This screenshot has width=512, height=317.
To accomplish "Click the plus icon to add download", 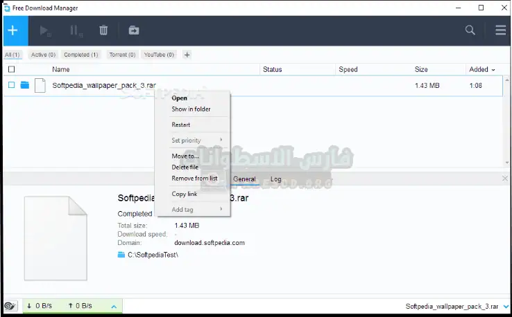I will pos(13,30).
